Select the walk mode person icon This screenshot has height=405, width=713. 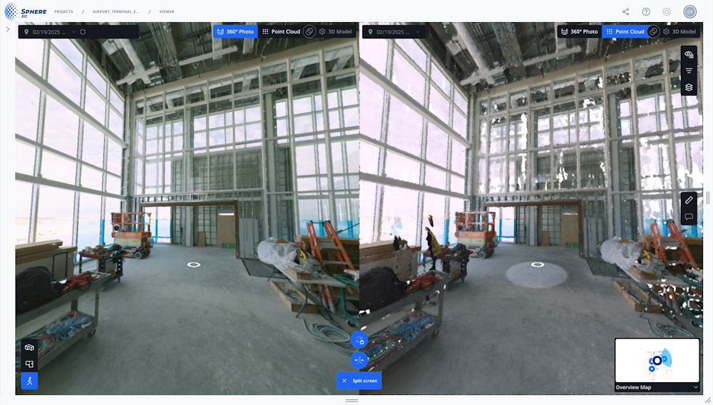tap(29, 381)
